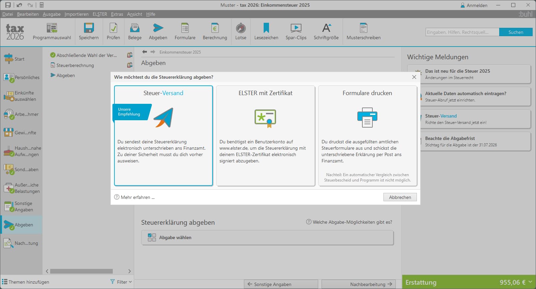
Task: Select the Steuer-Versand submission option
Action: click(163, 135)
